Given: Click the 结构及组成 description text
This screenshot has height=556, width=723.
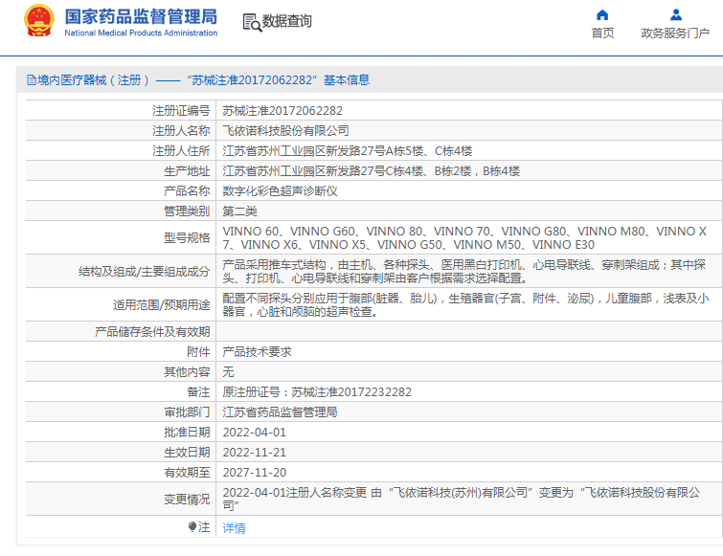Looking at the screenshot, I should point(464,272).
